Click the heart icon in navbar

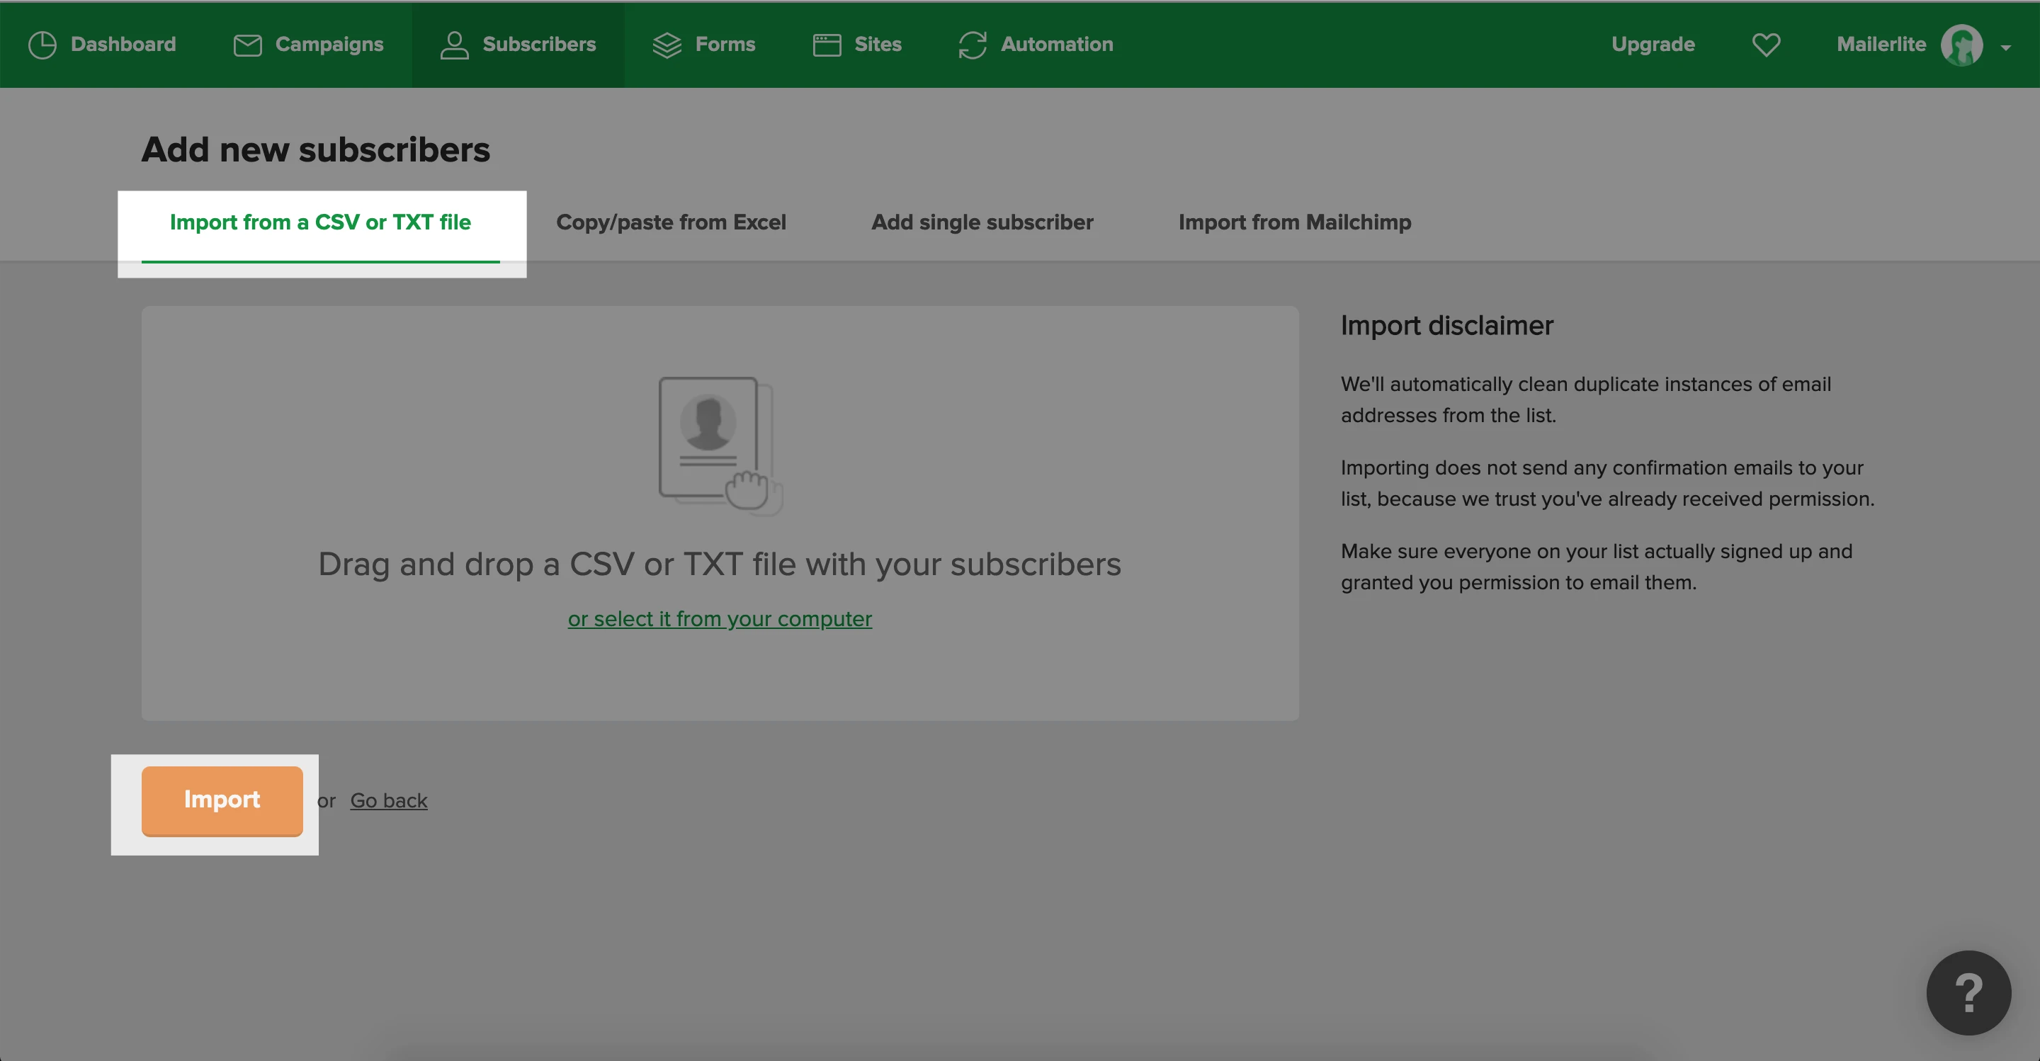point(1766,45)
